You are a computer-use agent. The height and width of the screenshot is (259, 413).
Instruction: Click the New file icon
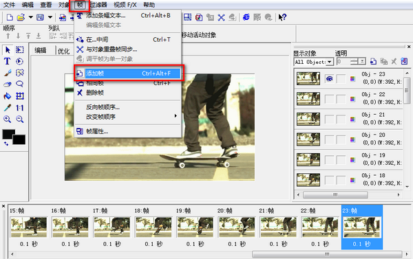click(10, 18)
